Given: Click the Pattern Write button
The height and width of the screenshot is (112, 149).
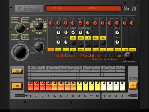Looking at the screenshot, I should click(x=15, y=37).
